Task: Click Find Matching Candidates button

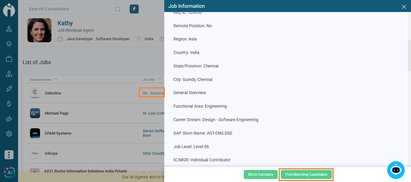Action: [x=306, y=175]
